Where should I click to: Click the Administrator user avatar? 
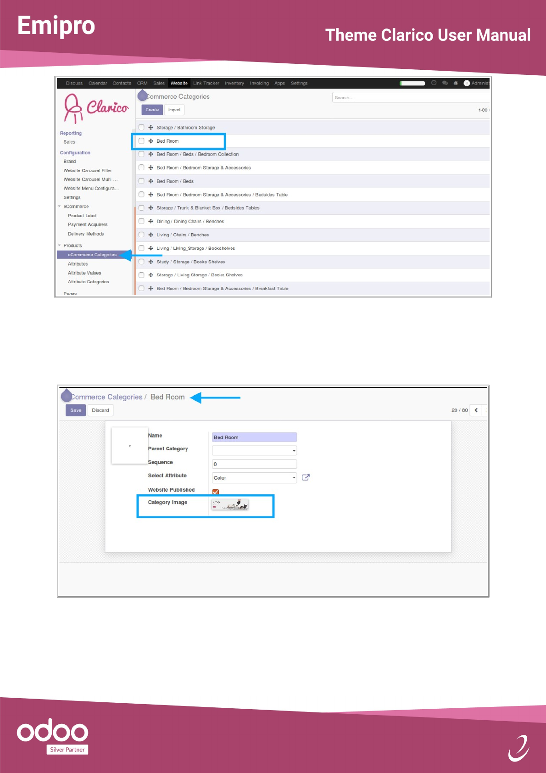tap(467, 83)
